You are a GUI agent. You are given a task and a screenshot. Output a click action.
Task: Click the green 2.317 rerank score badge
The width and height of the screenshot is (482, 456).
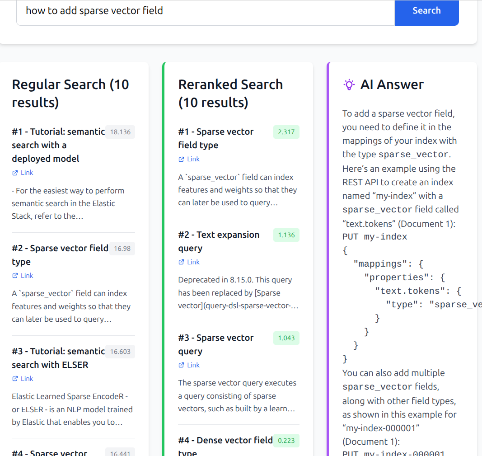click(286, 132)
